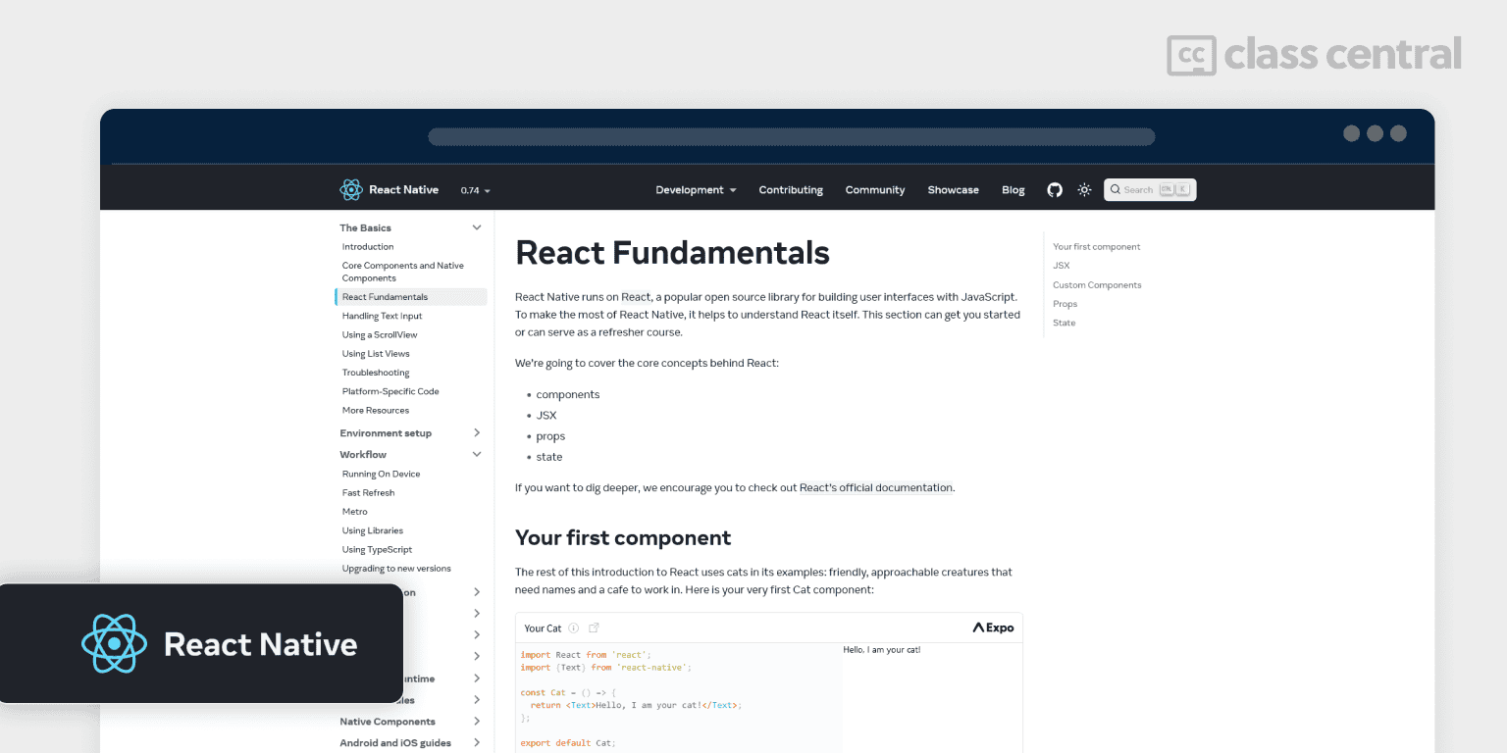This screenshot has width=1507, height=753.
Task: Open Metro in the sidebar
Action: tap(355, 512)
